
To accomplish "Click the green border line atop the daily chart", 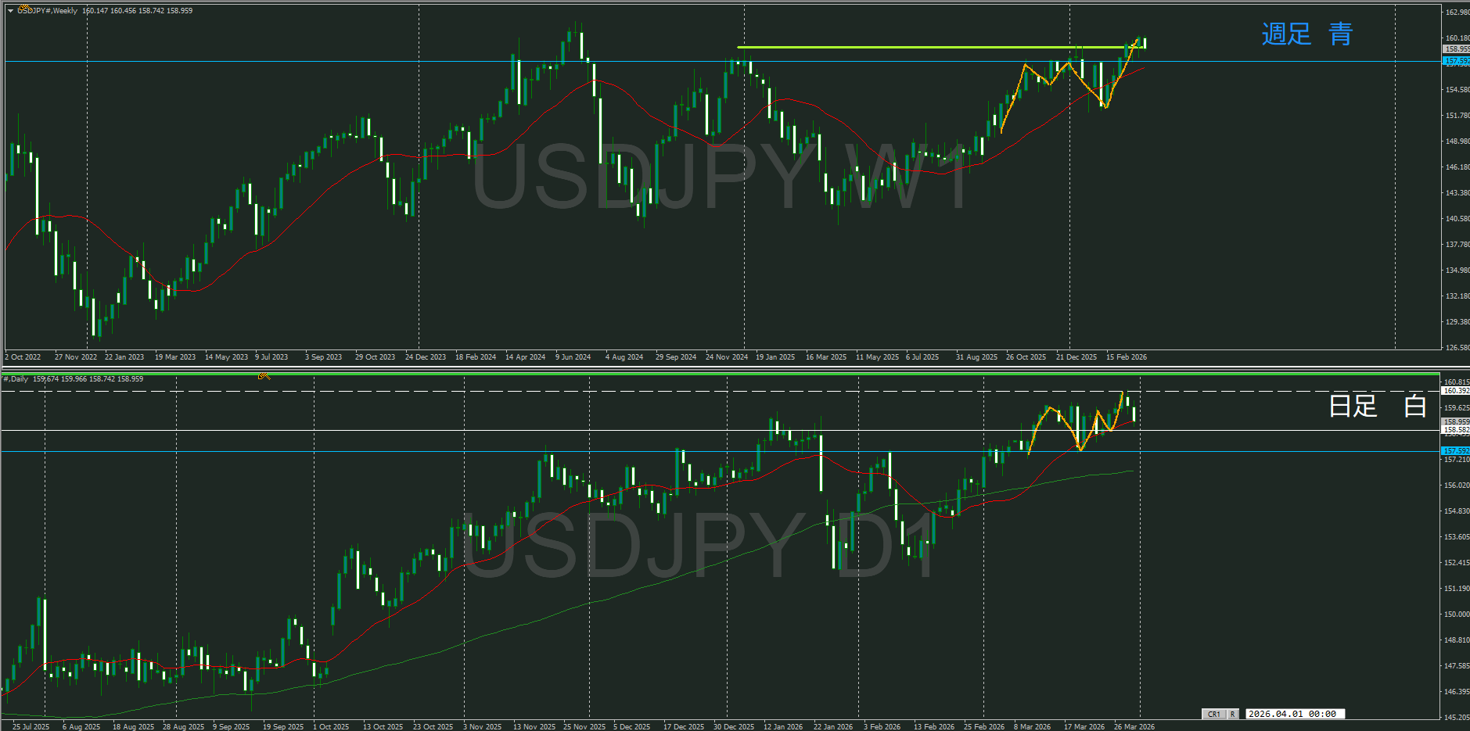I will pos(704,374).
